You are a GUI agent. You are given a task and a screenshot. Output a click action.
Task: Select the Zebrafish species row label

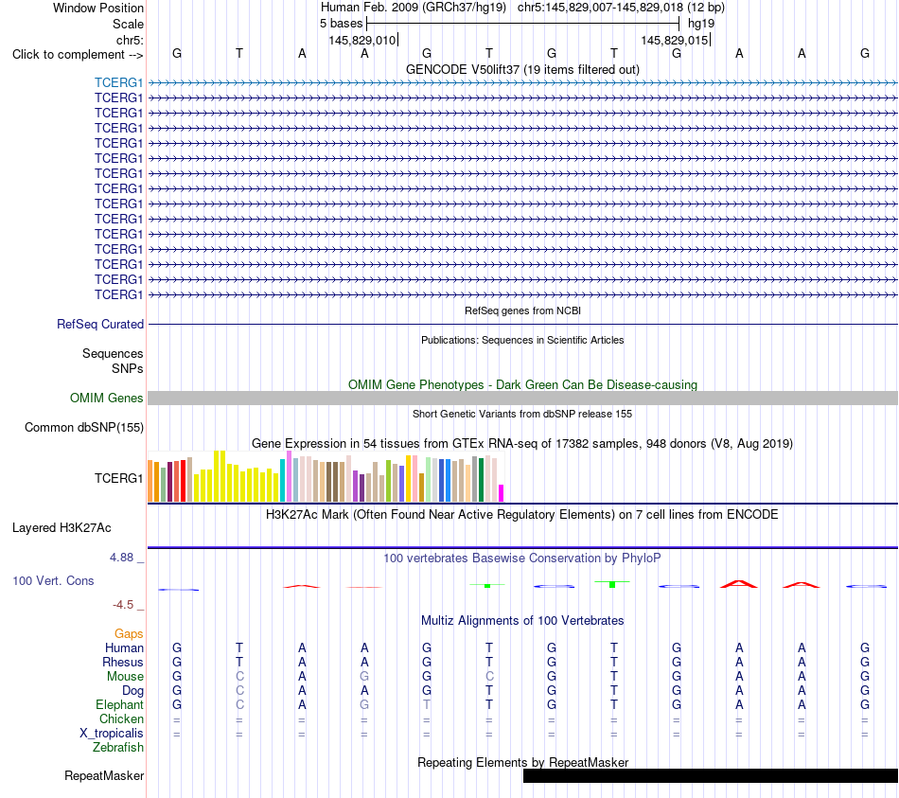coord(118,748)
